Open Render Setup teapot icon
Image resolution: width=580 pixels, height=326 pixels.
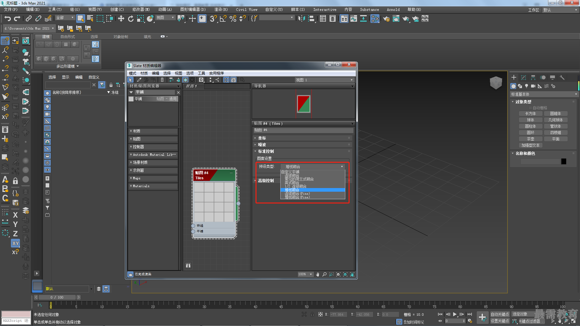click(386, 19)
